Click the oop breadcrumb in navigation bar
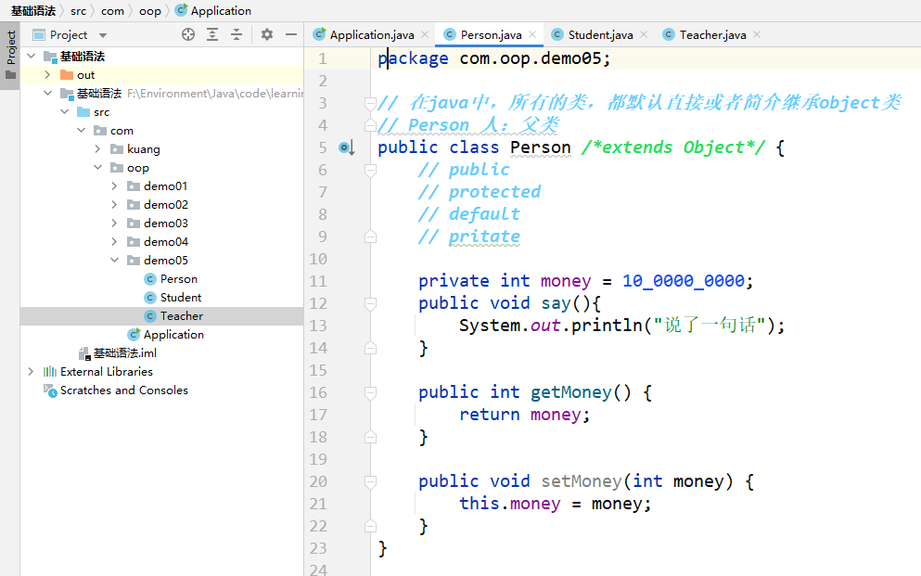The height and width of the screenshot is (576, 921). coord(149,10)
